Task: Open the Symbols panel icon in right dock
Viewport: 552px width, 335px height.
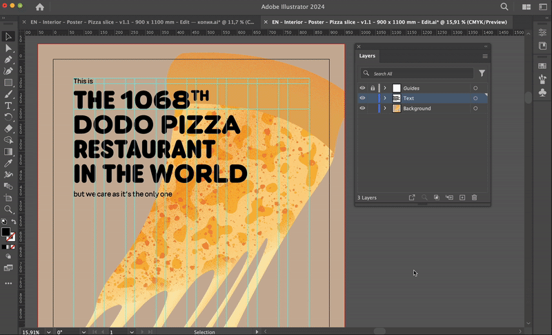Action: coord(542,93)
